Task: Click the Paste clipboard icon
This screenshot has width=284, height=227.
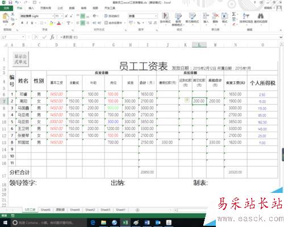Action: click(5, 16)
